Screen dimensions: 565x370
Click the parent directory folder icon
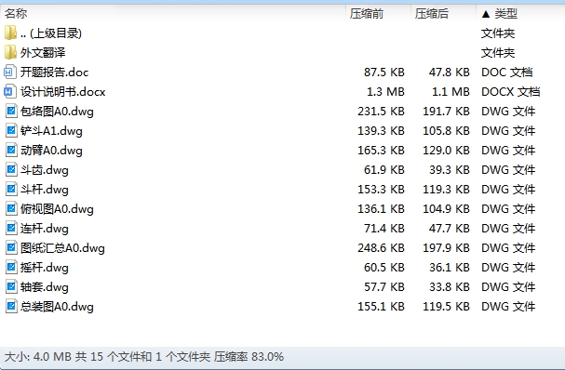(x=10, y=33)
